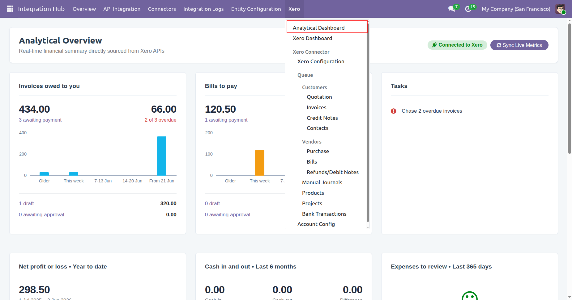Select My Company (San Francisco) switcher
The height and width of the screenshot is (300, 572).
(x=516, y=9)
